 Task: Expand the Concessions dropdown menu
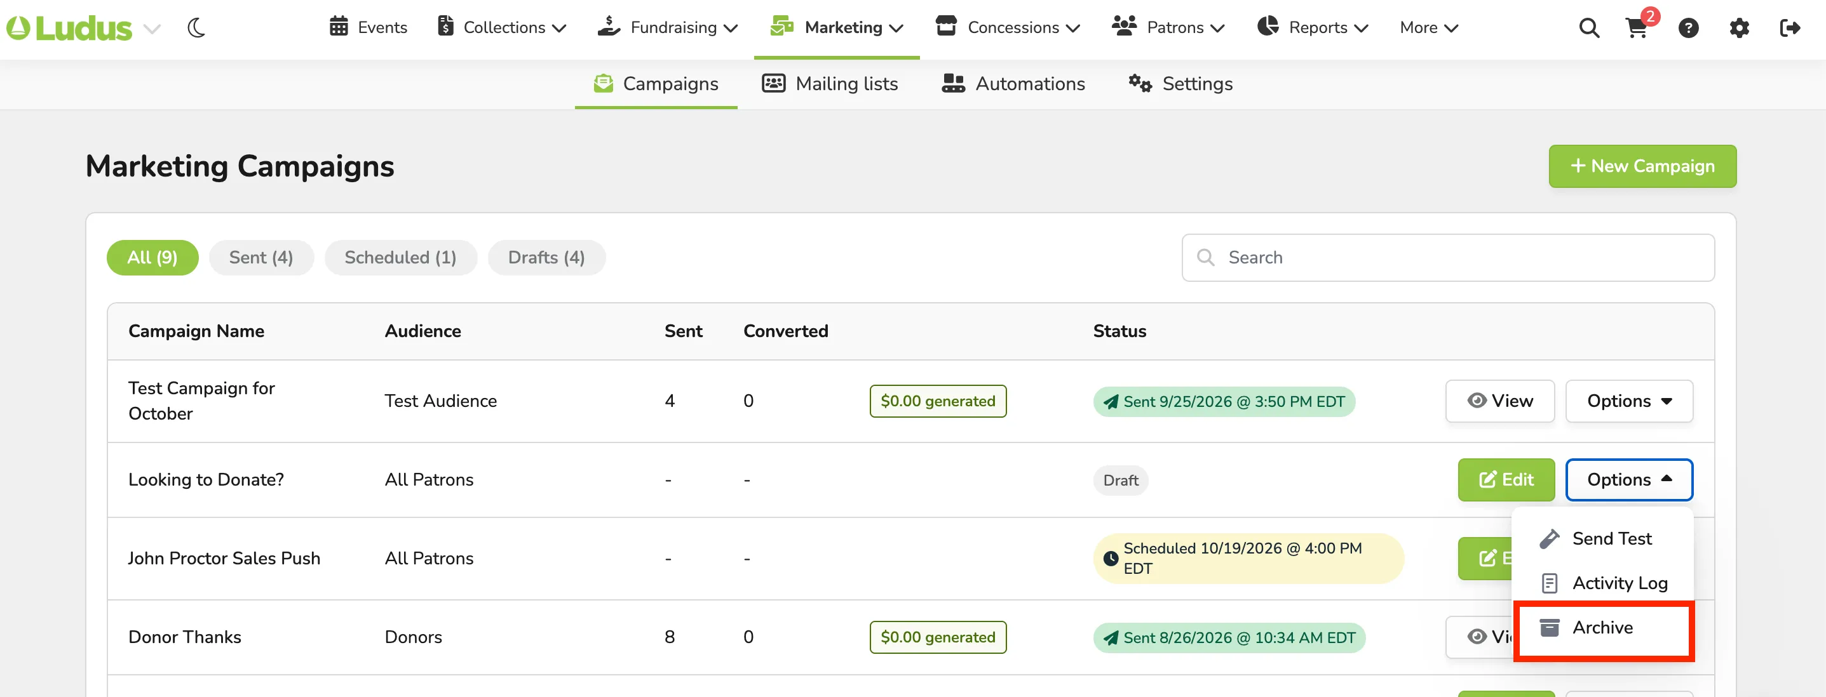[x=1007, y=28]
